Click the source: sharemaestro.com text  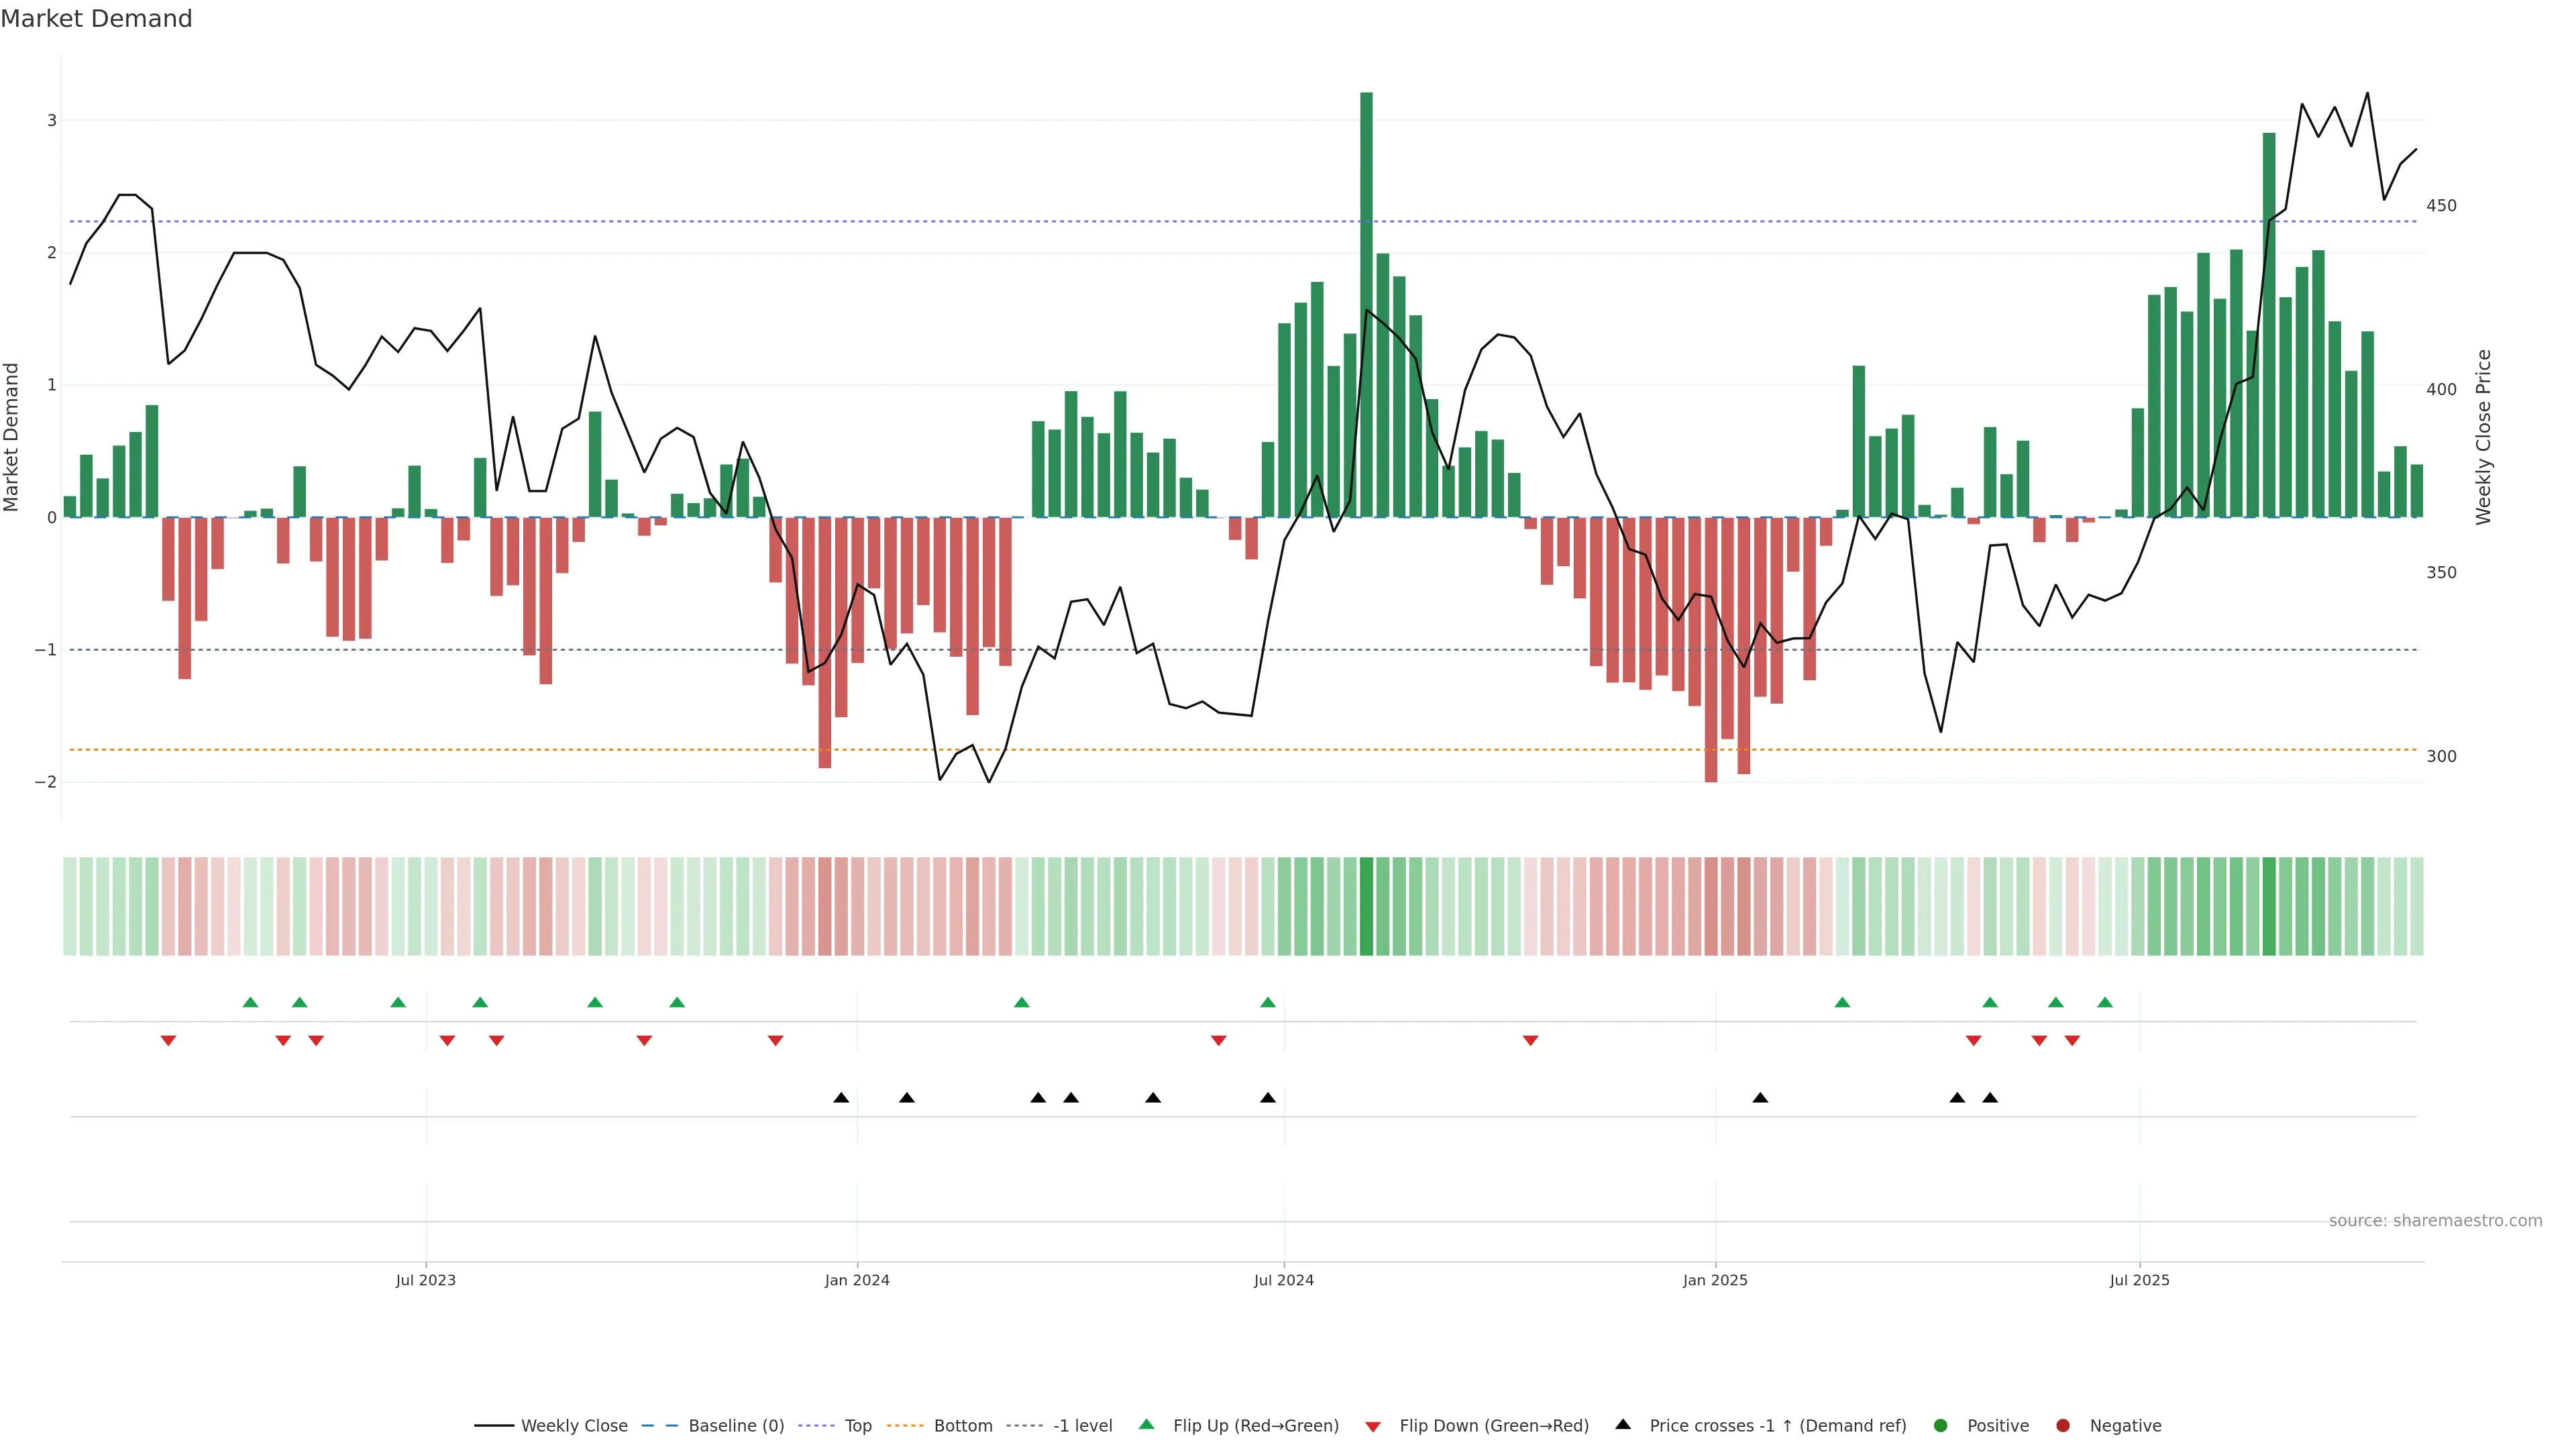coord(2435,1220)
